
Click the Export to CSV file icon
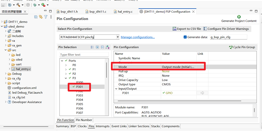[x=174, y=29]
